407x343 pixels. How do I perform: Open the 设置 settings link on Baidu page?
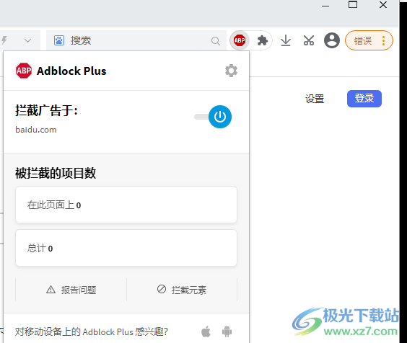[x=315, y=99]
